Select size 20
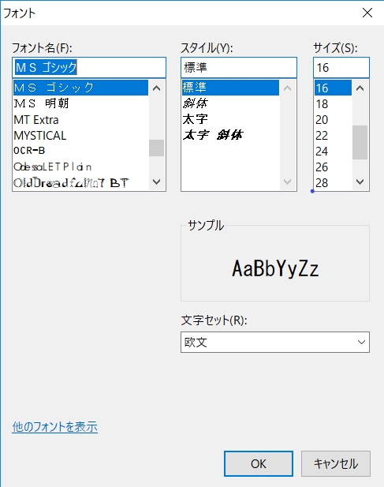 coord(333,119)
